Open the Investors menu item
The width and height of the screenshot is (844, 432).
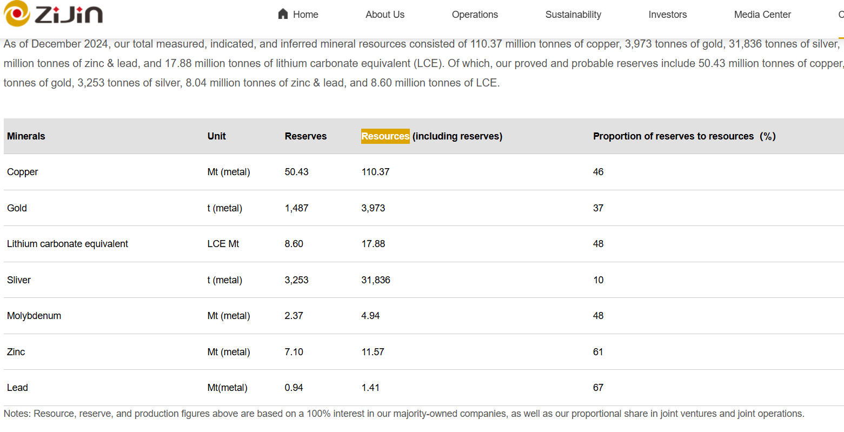coord(667,15)
